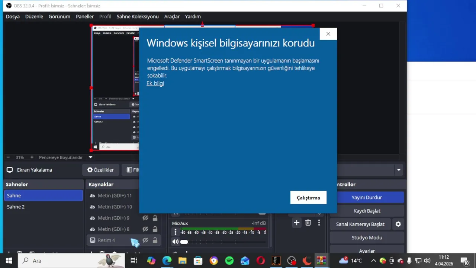Toggle visibility of Metin (GDI+) 8

tap(145, 229)
